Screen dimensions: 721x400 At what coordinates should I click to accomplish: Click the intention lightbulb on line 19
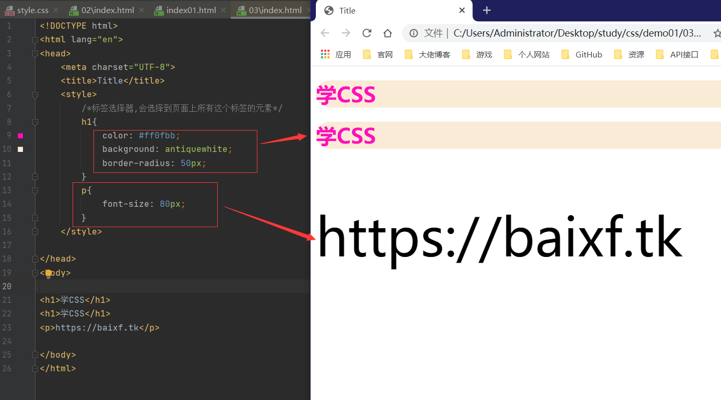49,273
